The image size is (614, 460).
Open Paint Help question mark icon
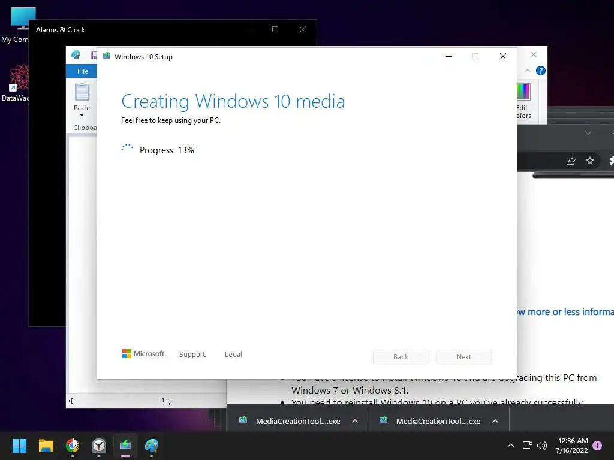click(540, 71)
